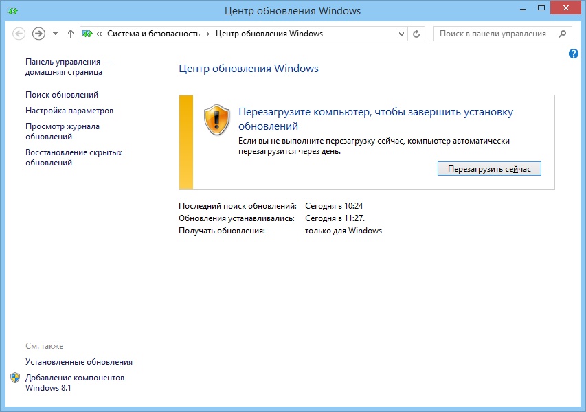Image resolution: width=586 pixels, height=412 pixels.
Task: Open "Установленные обновления" link
Action: [79, 362]
